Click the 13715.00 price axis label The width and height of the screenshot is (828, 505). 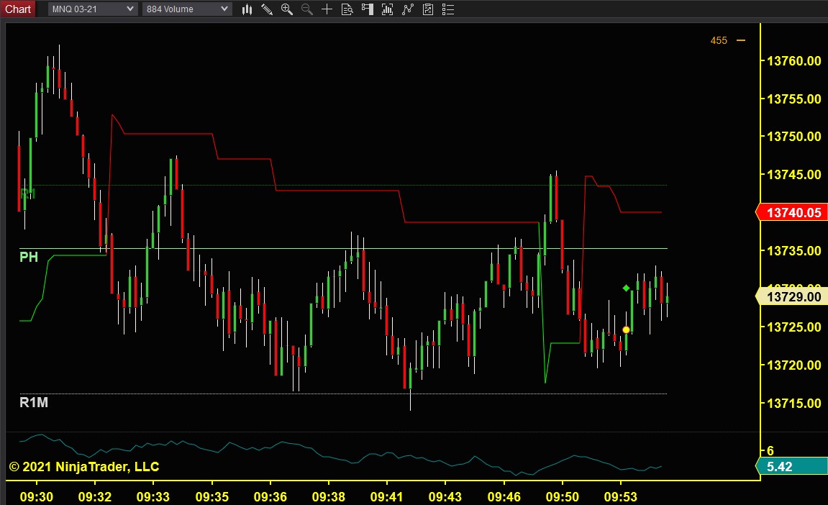point(793,403)
